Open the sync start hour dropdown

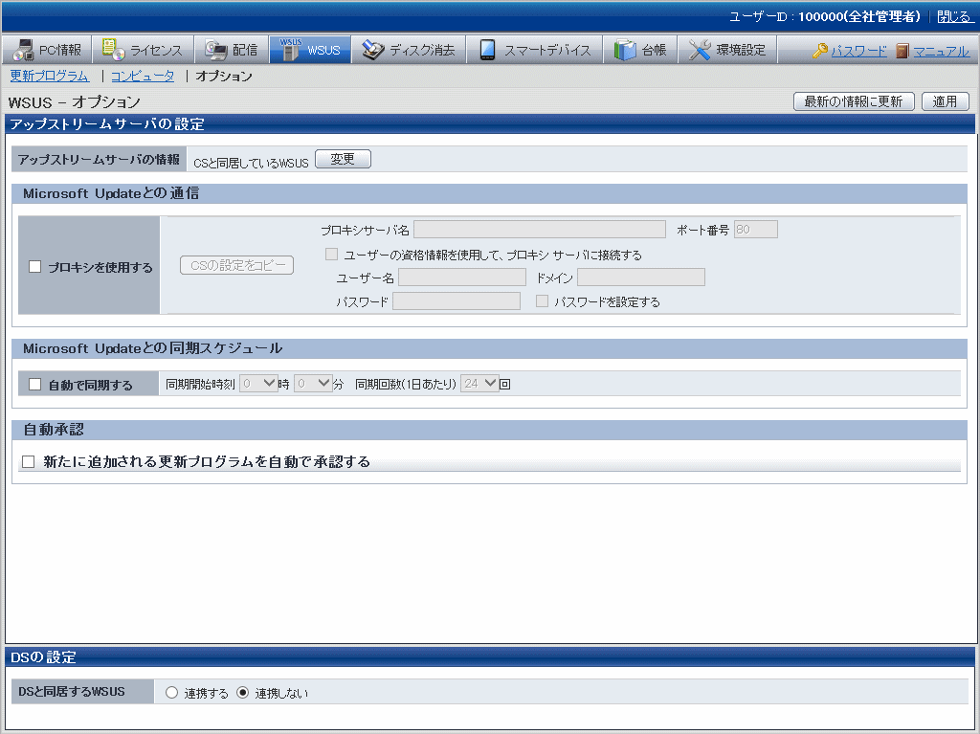[258, 383]
